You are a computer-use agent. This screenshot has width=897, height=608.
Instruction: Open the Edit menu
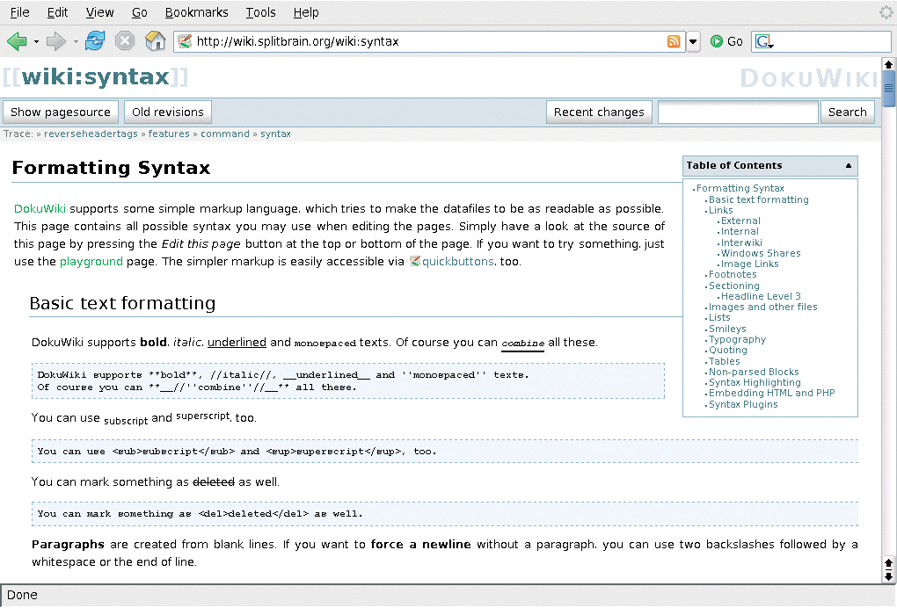pyautogui.click(x=57, y=12)
